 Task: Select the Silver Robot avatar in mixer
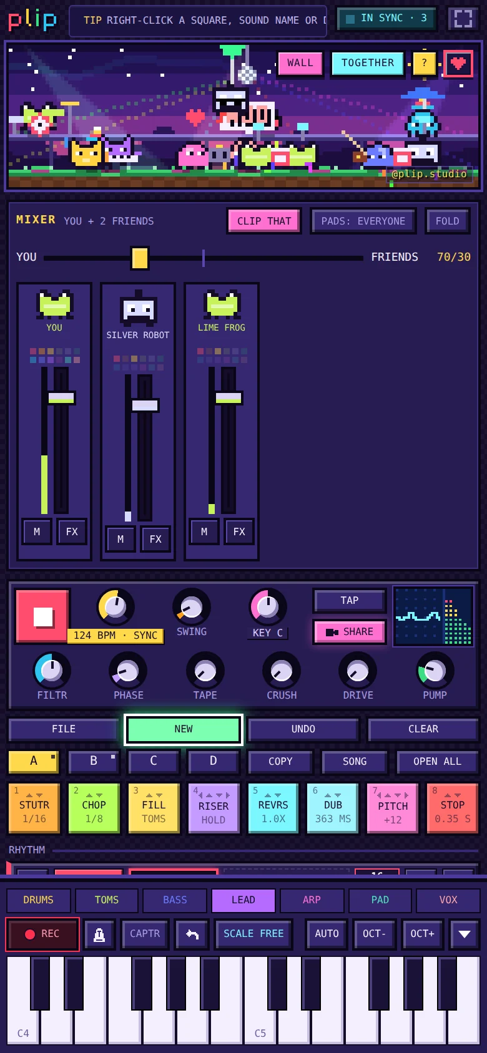pos(138,308)
